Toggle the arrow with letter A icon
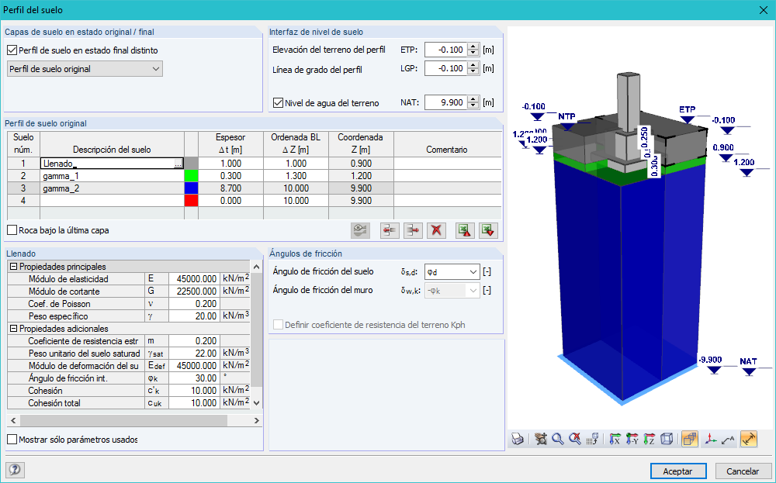The height and width of the screenshot is (483, 776). point(728,439)
